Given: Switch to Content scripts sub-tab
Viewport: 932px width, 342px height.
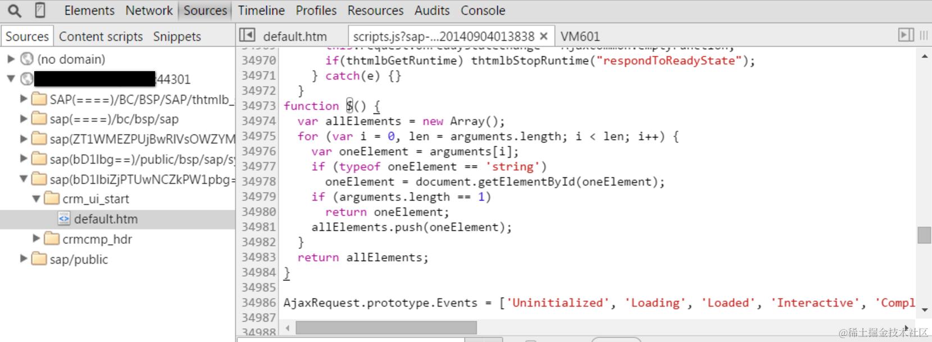Looking at the screenshot, I should click(101, 36).
